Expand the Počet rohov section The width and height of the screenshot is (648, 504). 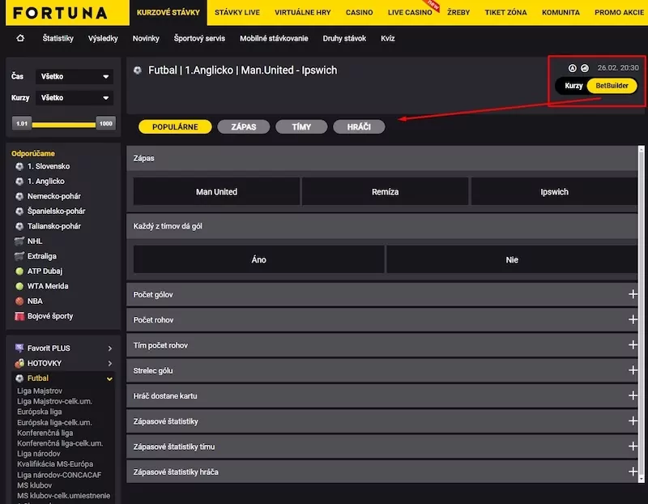633,319
